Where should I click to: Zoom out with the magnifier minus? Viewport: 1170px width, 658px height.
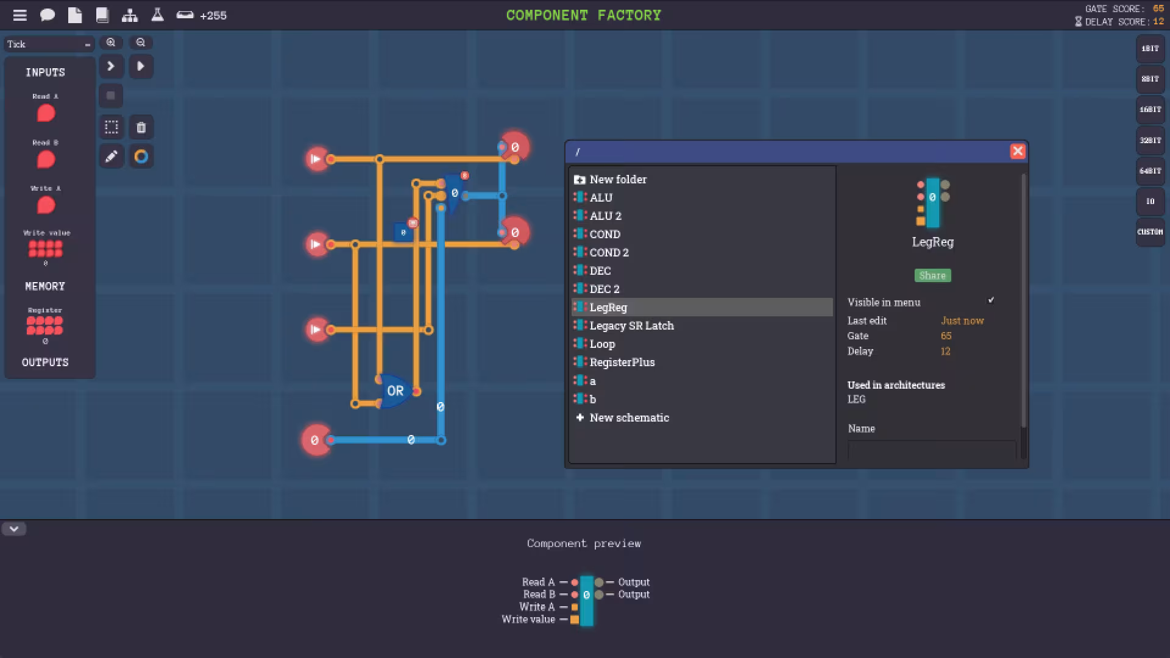tap(141, 43)
